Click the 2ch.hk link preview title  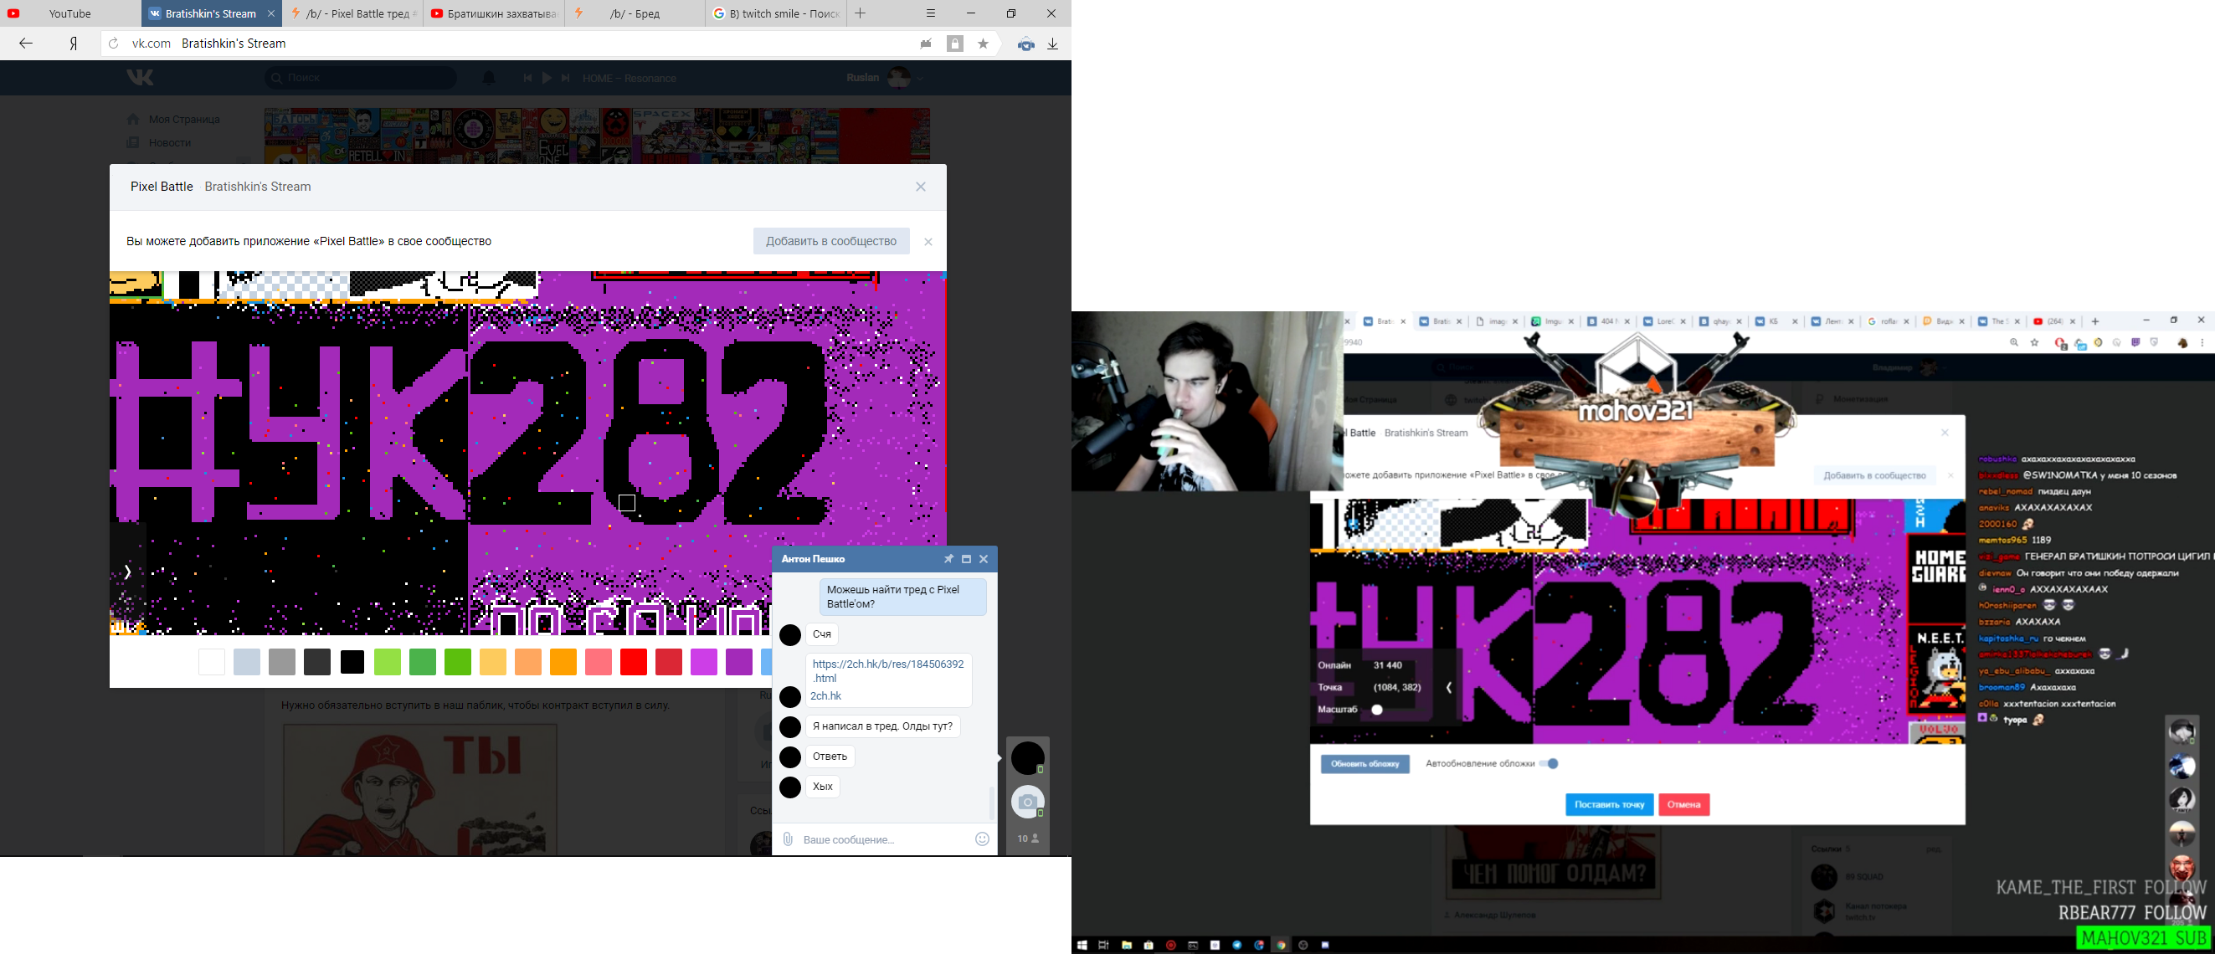(825, 696)
